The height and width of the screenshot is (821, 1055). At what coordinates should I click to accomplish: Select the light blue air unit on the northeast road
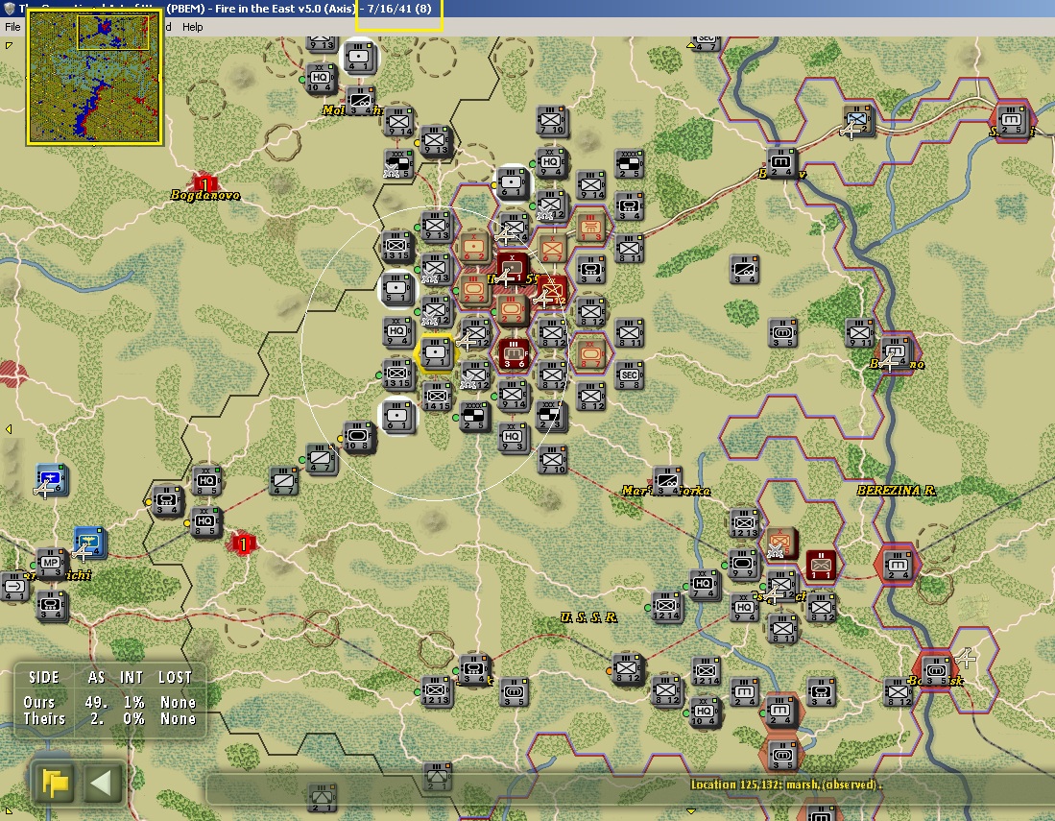coord(858,120)
